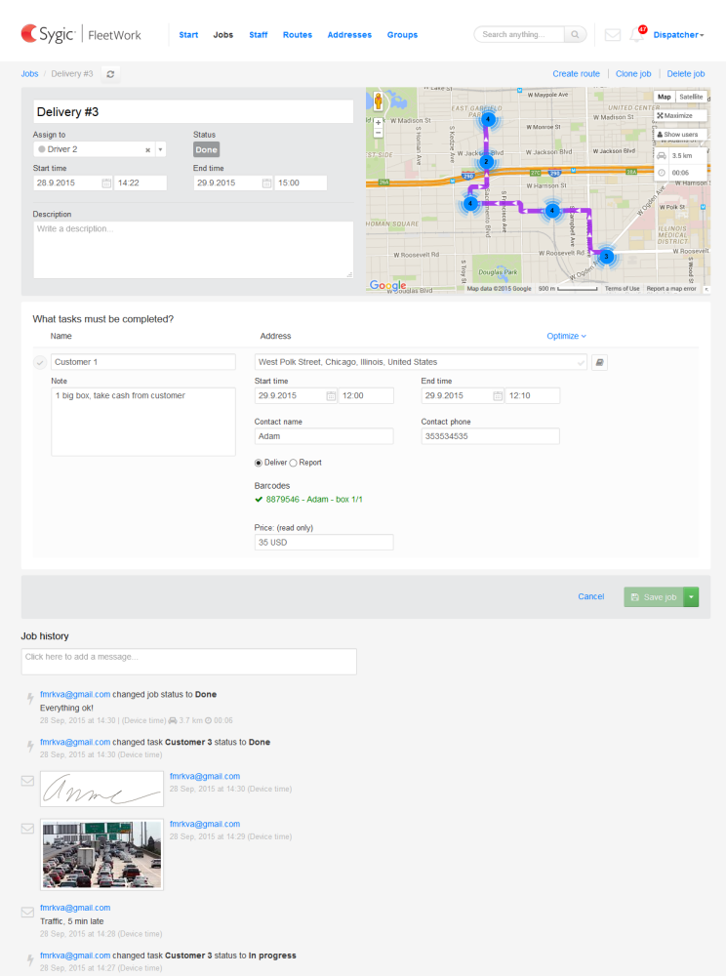Zoom in on the map
726x976 pixels.
pyautogui.click(x=378, y=123)
